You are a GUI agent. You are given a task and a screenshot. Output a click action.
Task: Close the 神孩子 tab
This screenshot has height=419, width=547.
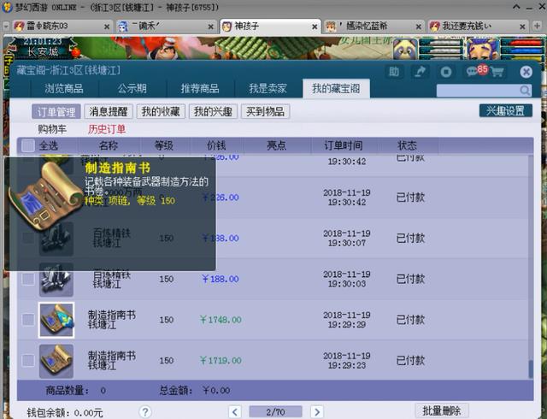point(315,27)
